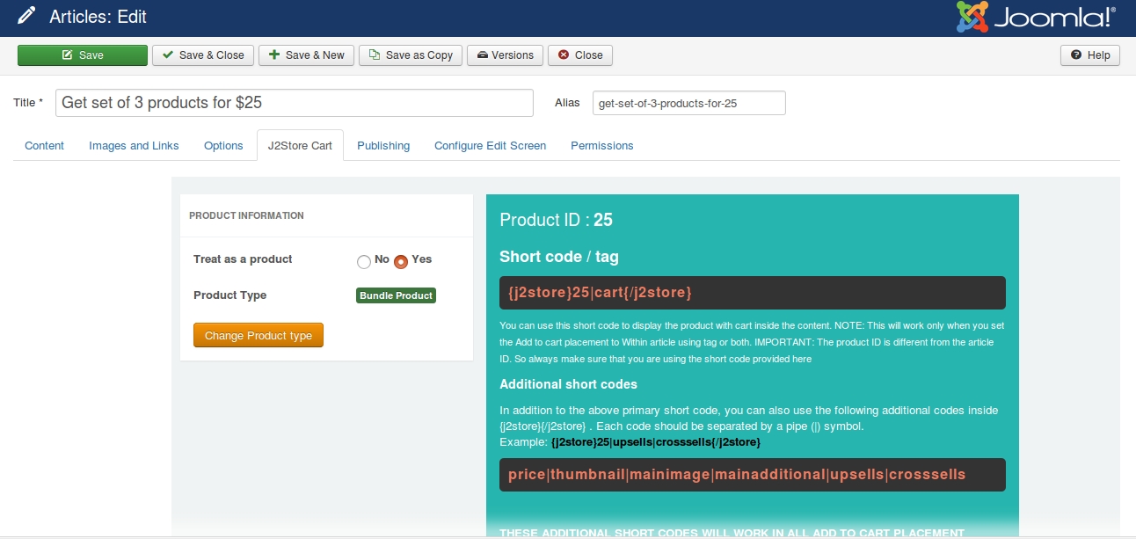Click the Treat as a product label

[x=243, y=259]
